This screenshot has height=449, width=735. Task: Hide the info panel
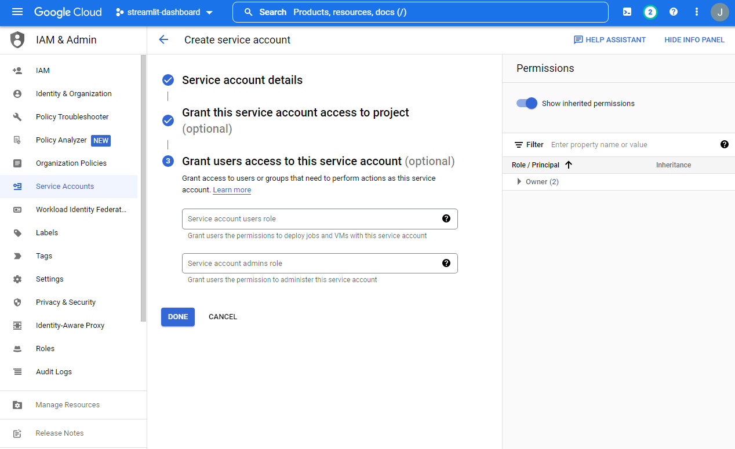click(694, 40)
